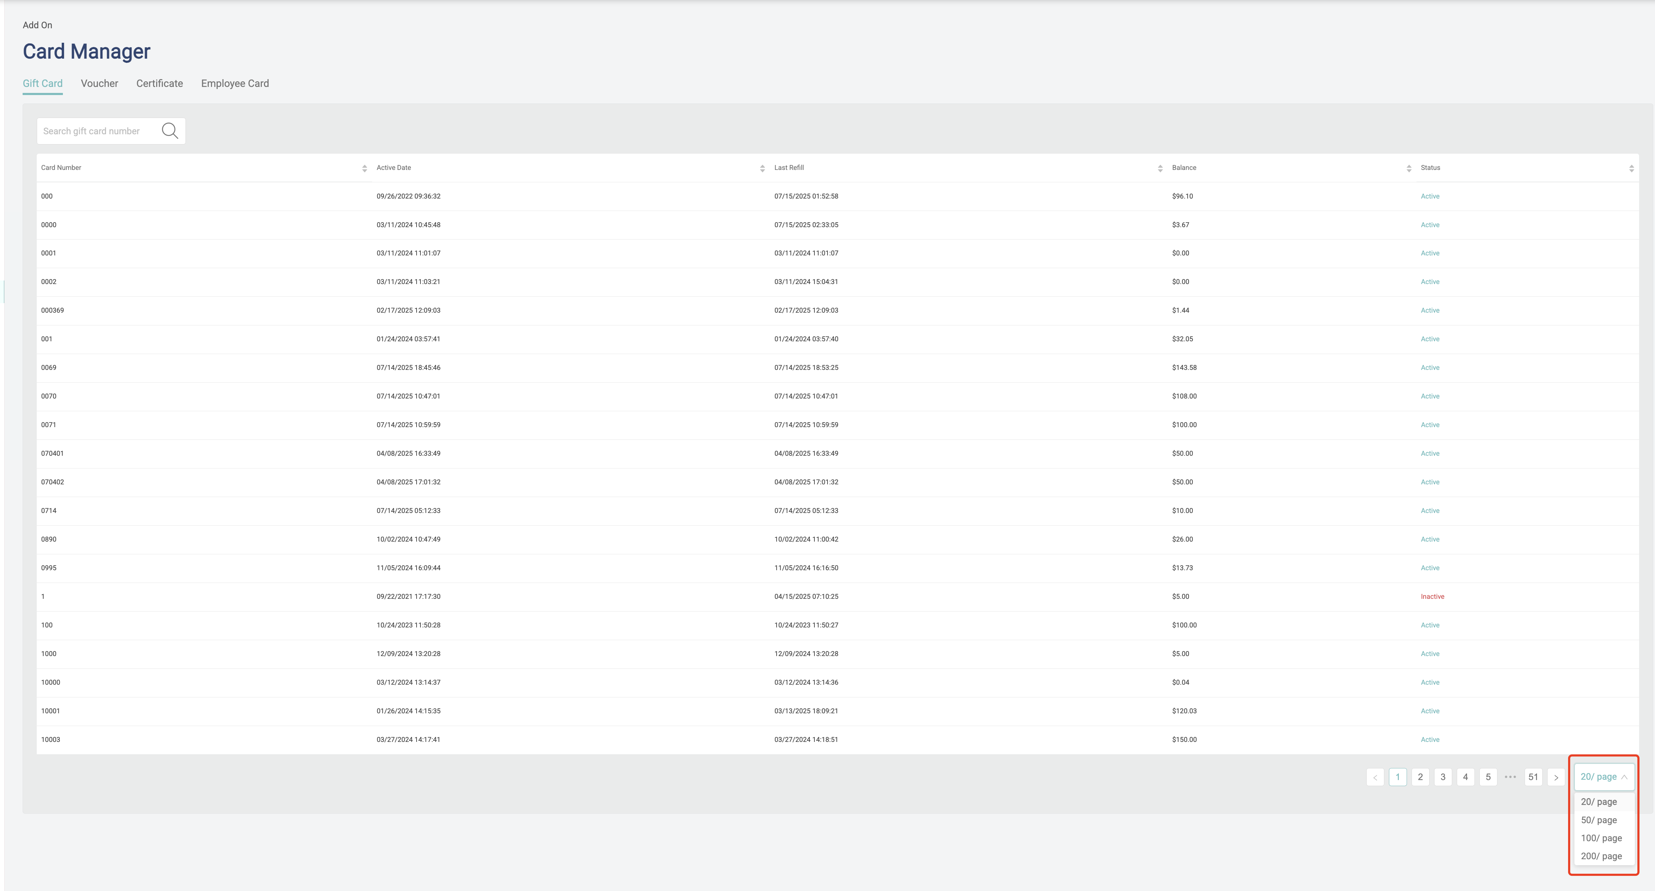Select card number 000369

(53, 310)
